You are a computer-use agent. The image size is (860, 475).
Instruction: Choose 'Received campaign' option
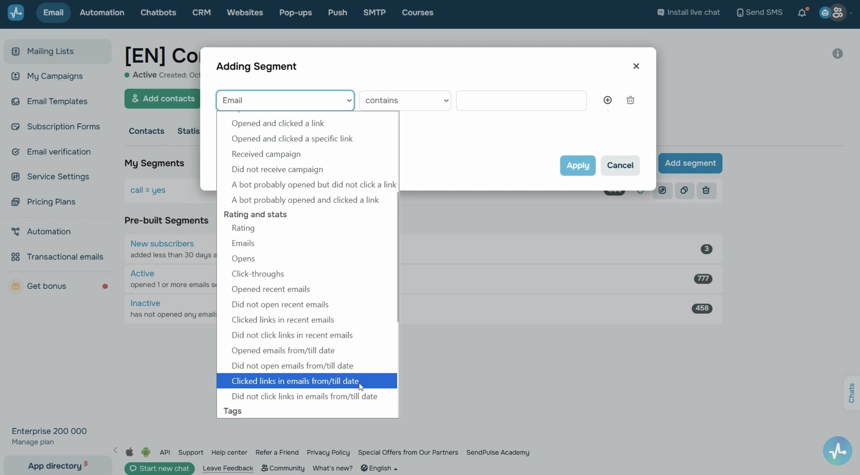307,154
